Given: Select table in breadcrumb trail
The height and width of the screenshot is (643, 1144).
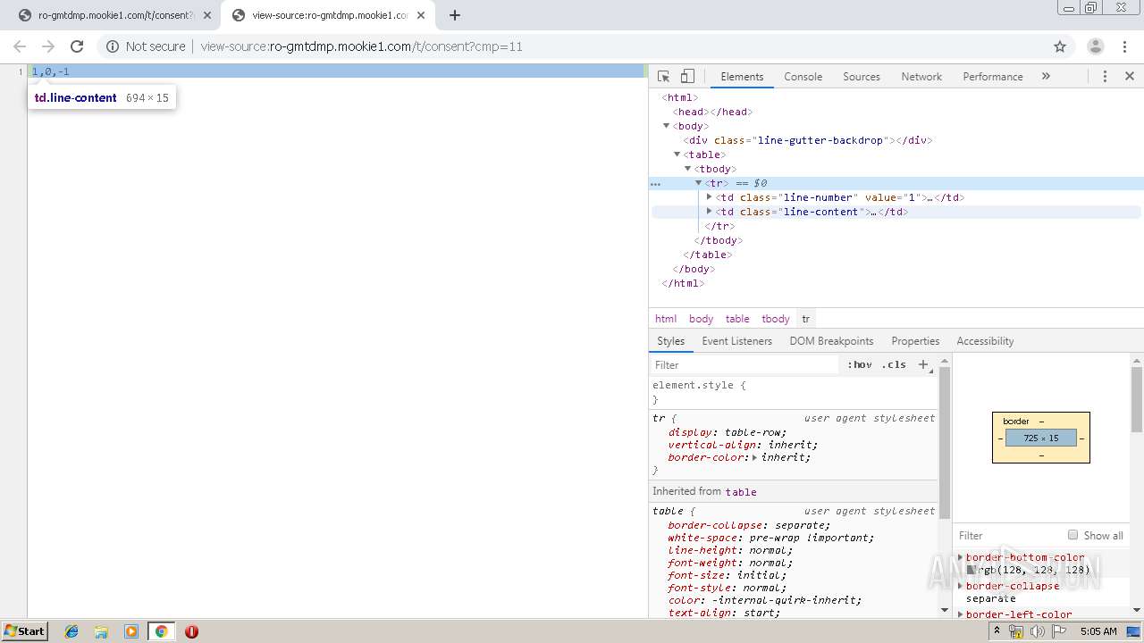Looking at the screenshot, I should point(737,319).
